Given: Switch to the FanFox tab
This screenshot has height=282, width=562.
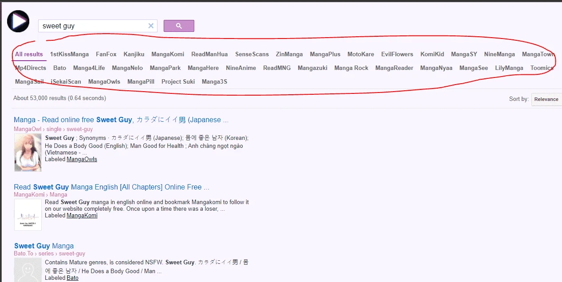Looking at the screenshot, I should point(106,54).
